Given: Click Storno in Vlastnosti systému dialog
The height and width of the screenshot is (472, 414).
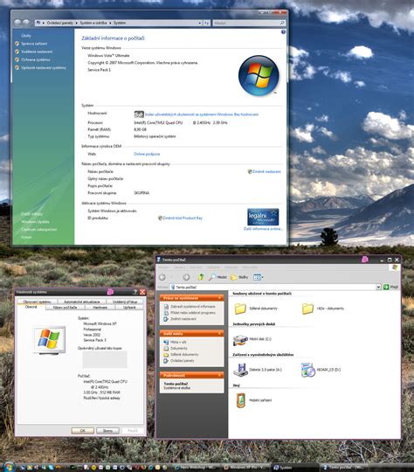Looking at the screenshot, I should click(107, 431).
